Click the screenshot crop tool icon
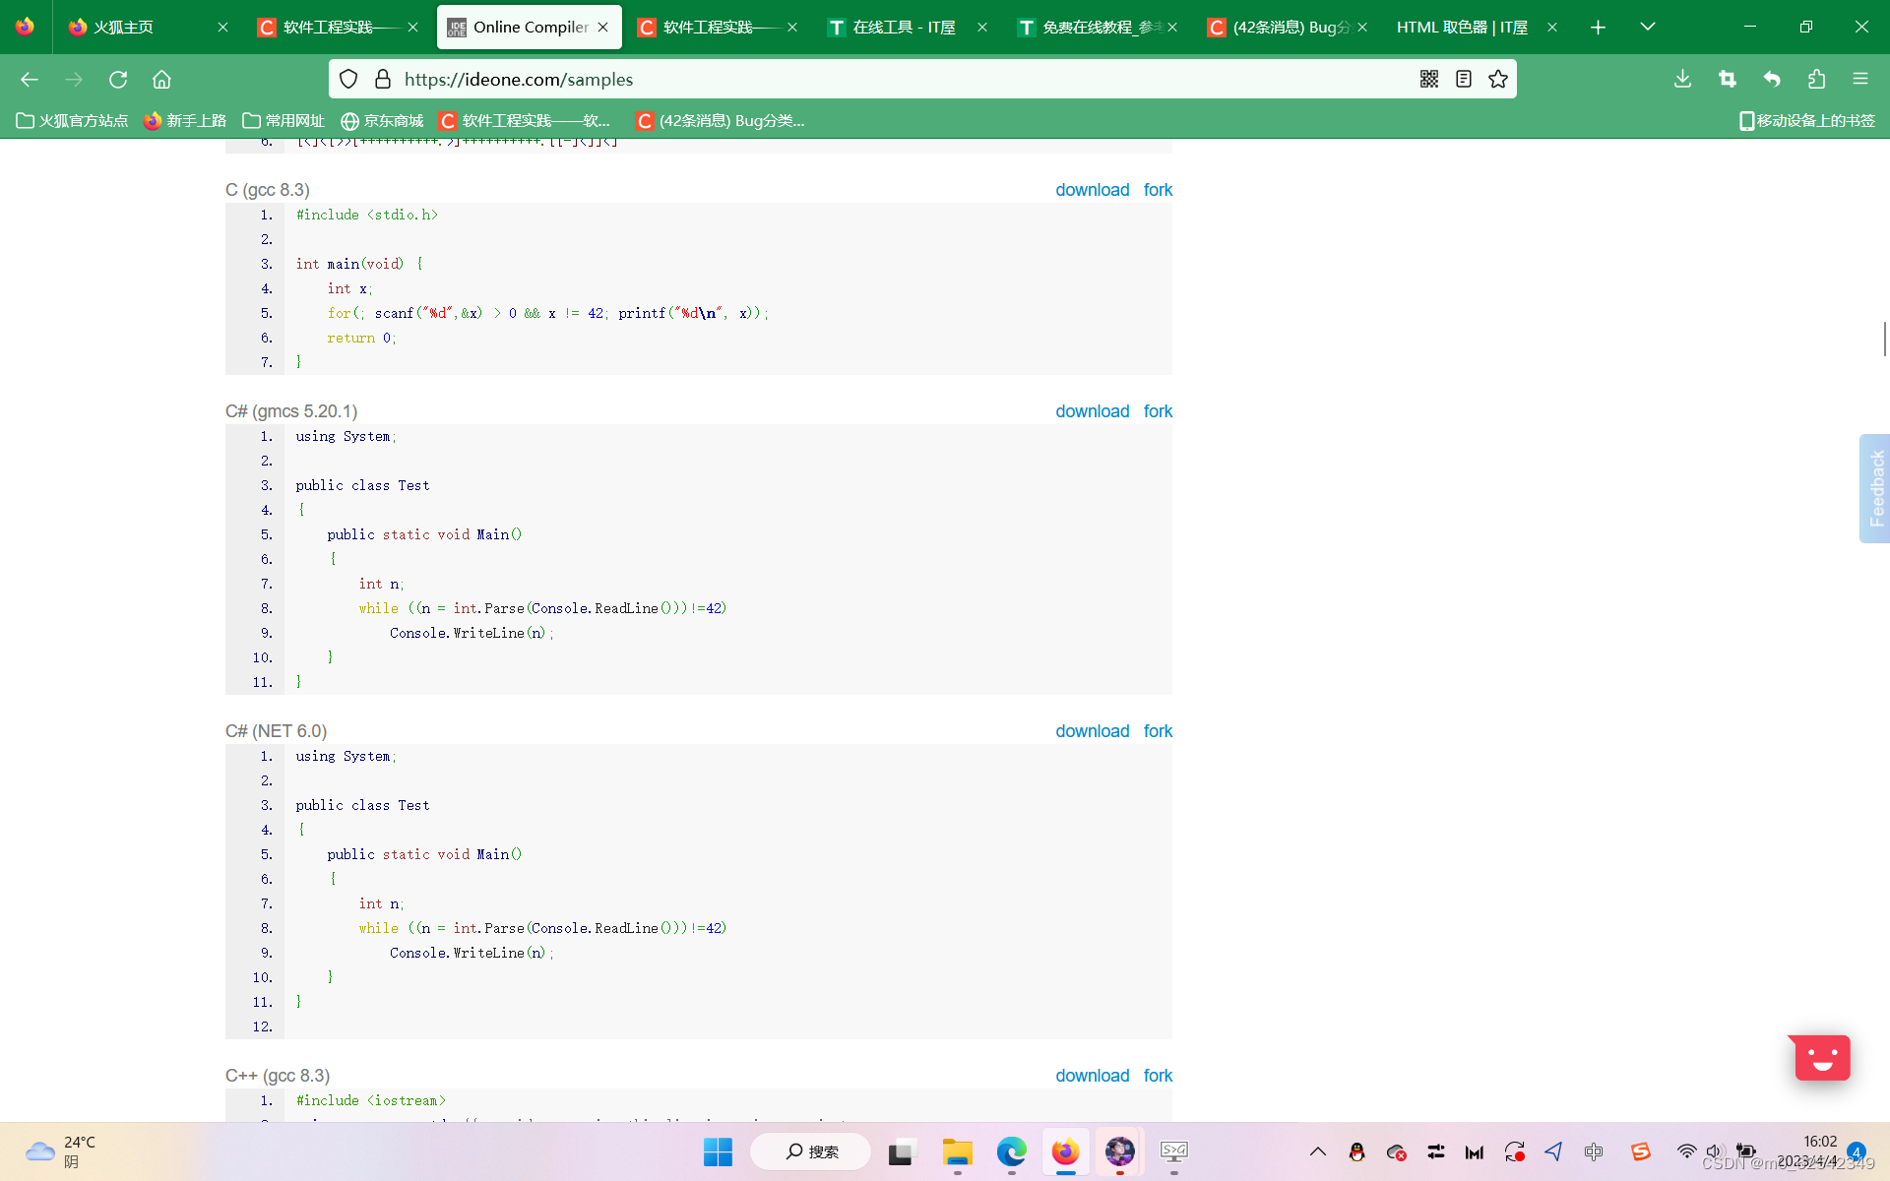This screenshot has height=1181, width=1890. [1728, 79]
